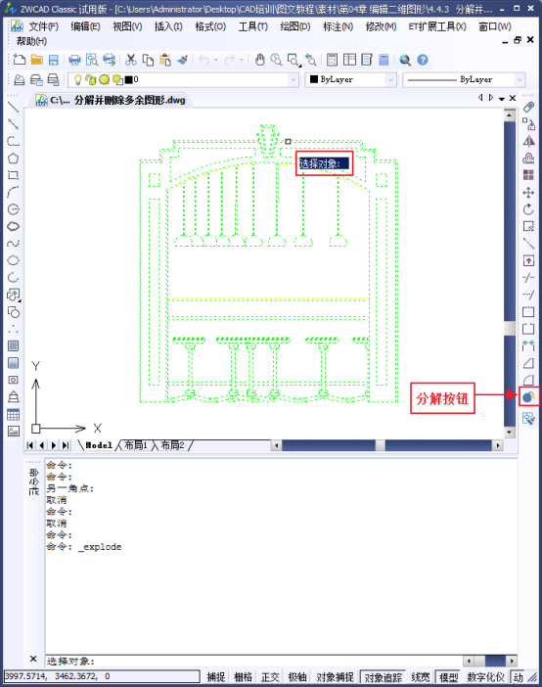The height and width of the screenshot is (687, 542).
Task: Toggle 正交 ortho mode in status bar
Action: coord(270,677)
